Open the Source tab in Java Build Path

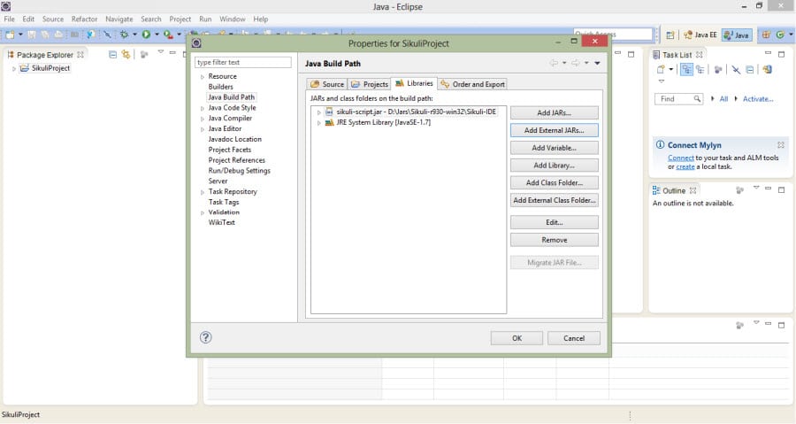pyautogui.click(x=327, y=84)
